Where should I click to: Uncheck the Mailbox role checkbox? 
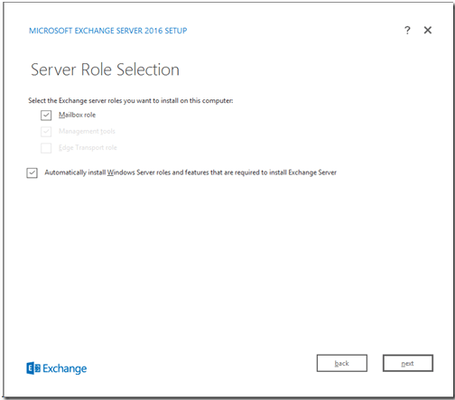[46, 116]
